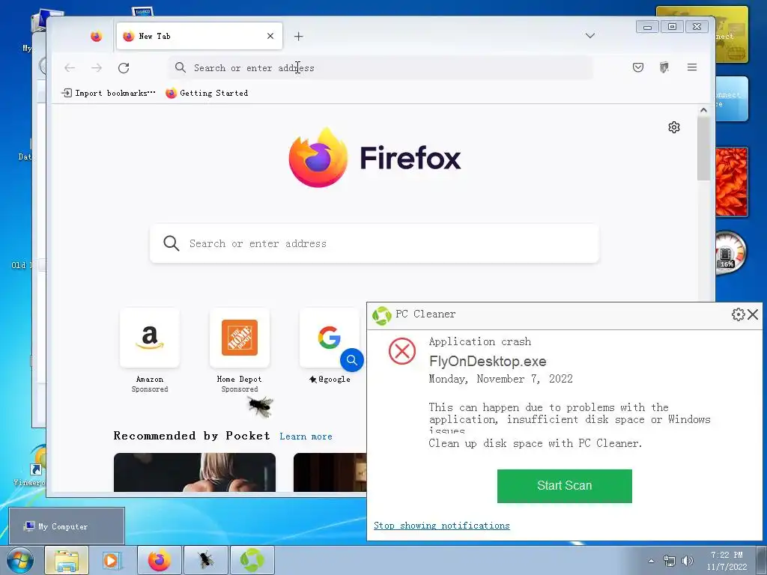The height and width of the screenshot is (575, 767).
Task: Click the Firefox forward arrow
Action: click(x=97, y=68)
